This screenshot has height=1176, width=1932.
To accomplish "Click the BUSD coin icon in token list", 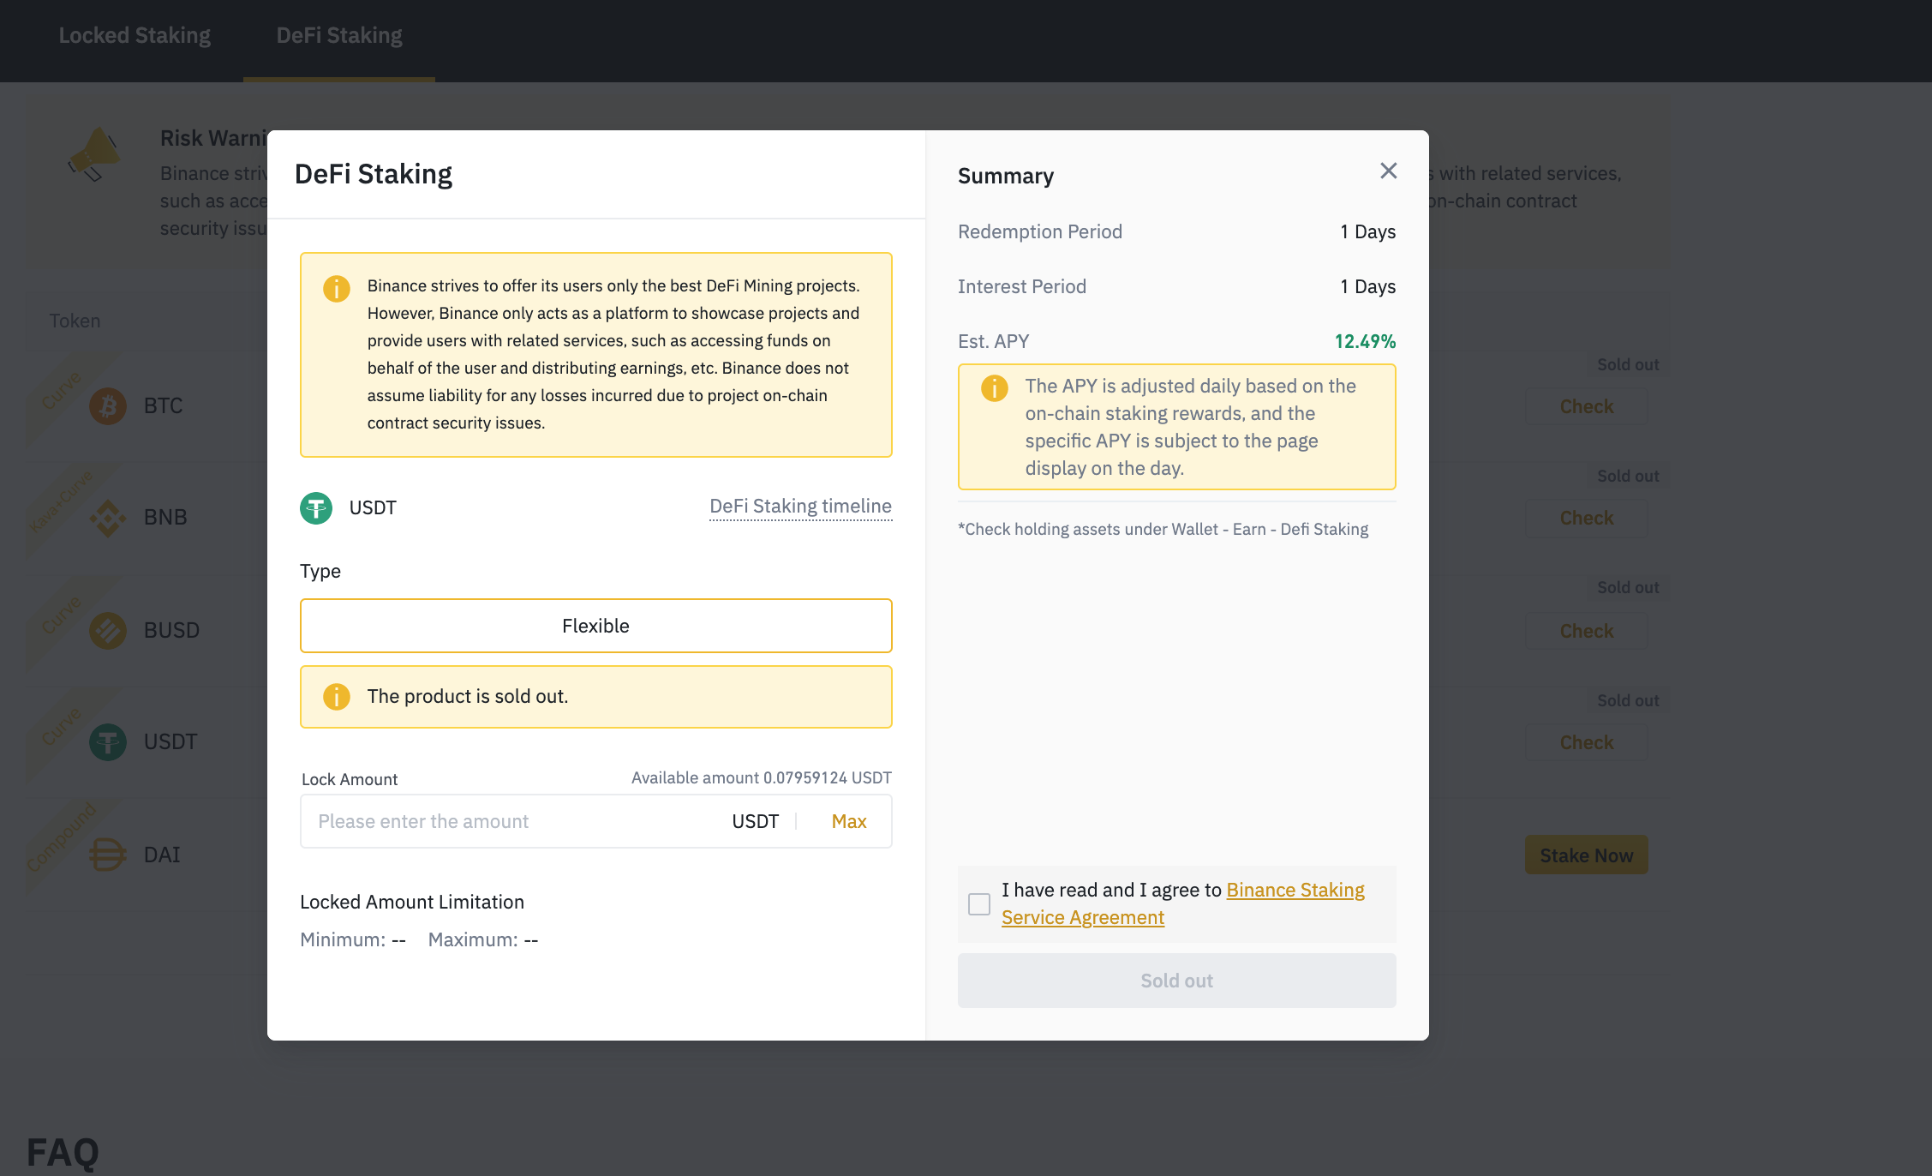I will tap(108, 631).
